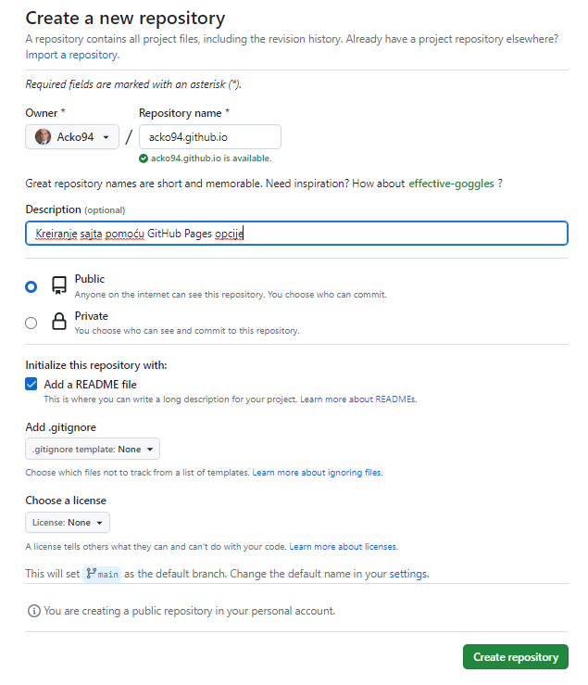Click the info circle icon

click(x=33, y=611)
